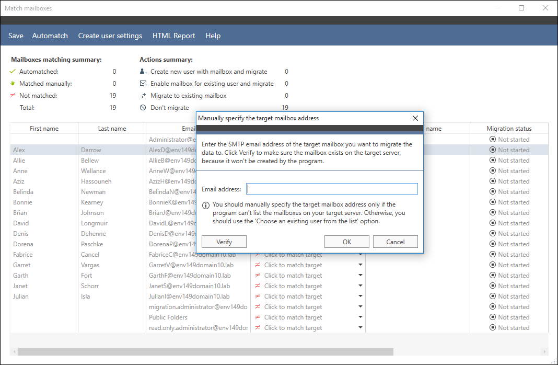Open match dropdown for read.only.administrator row
Screen dimensions: 558x365
coord(360,327)
